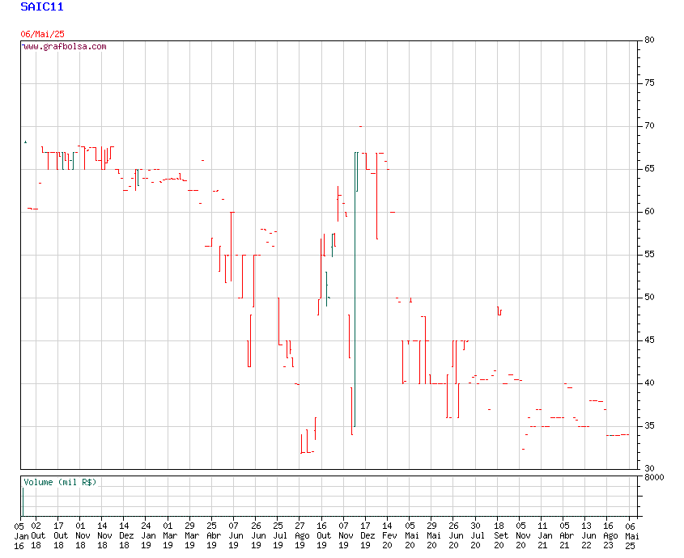Image resolution: width=684 pixels, height=558 pixels.
Task: Click the 29 Mai 20 date label
Action: [x=433, y=536]
